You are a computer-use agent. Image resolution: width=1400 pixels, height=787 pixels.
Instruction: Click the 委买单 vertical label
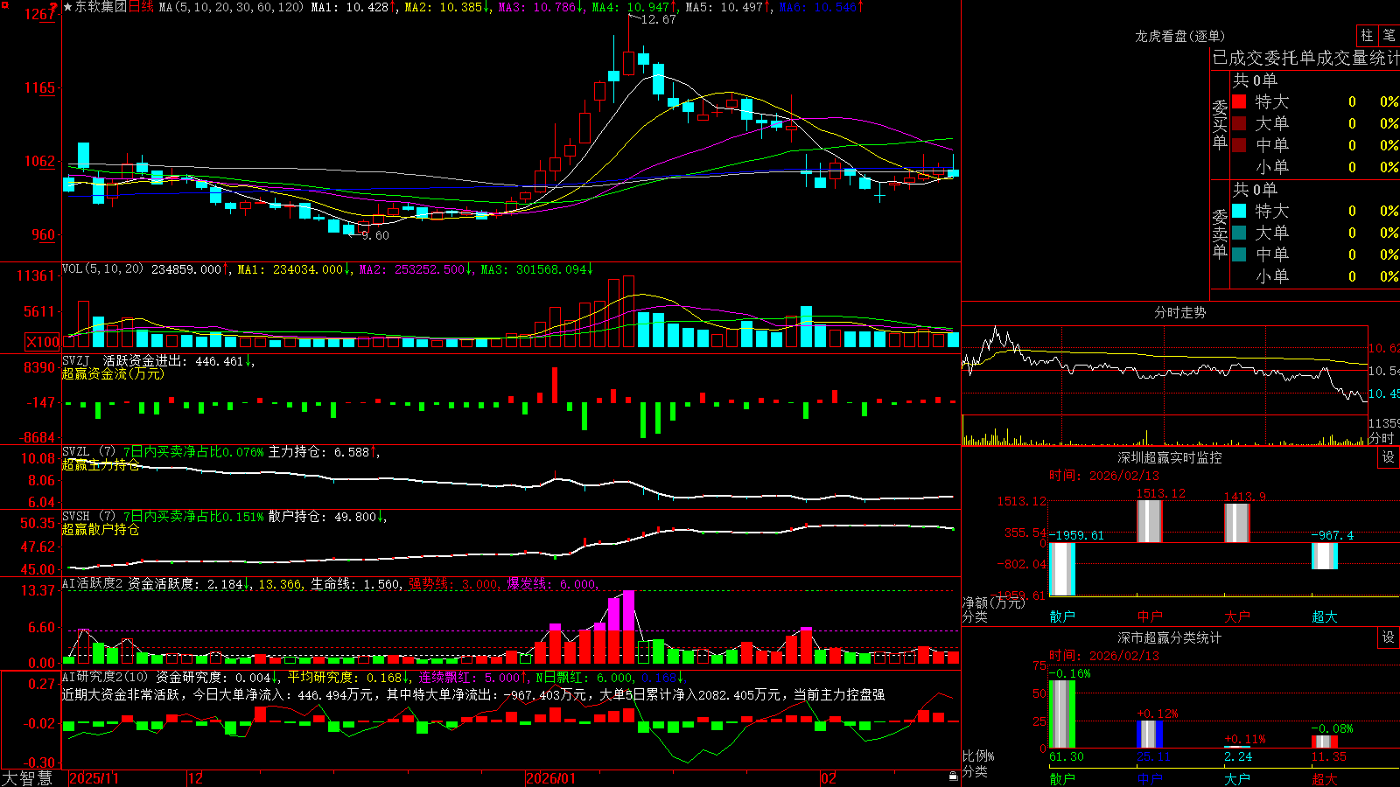point(1220,124)
